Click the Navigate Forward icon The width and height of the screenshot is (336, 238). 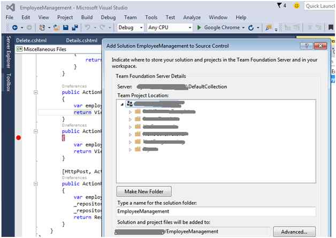click(29, 27)
